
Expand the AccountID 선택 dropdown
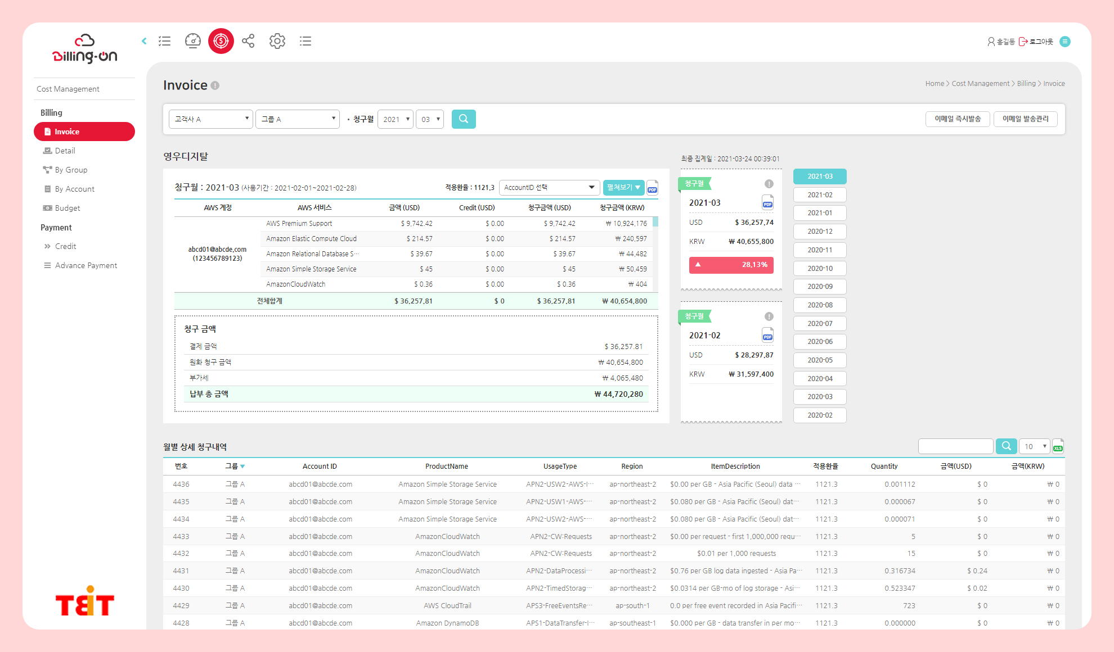(x=549, y=187)
